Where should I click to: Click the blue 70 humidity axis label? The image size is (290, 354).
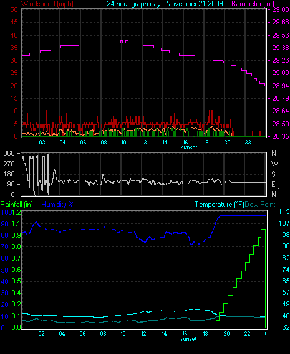pyautogui.click(x=5, y=246)
